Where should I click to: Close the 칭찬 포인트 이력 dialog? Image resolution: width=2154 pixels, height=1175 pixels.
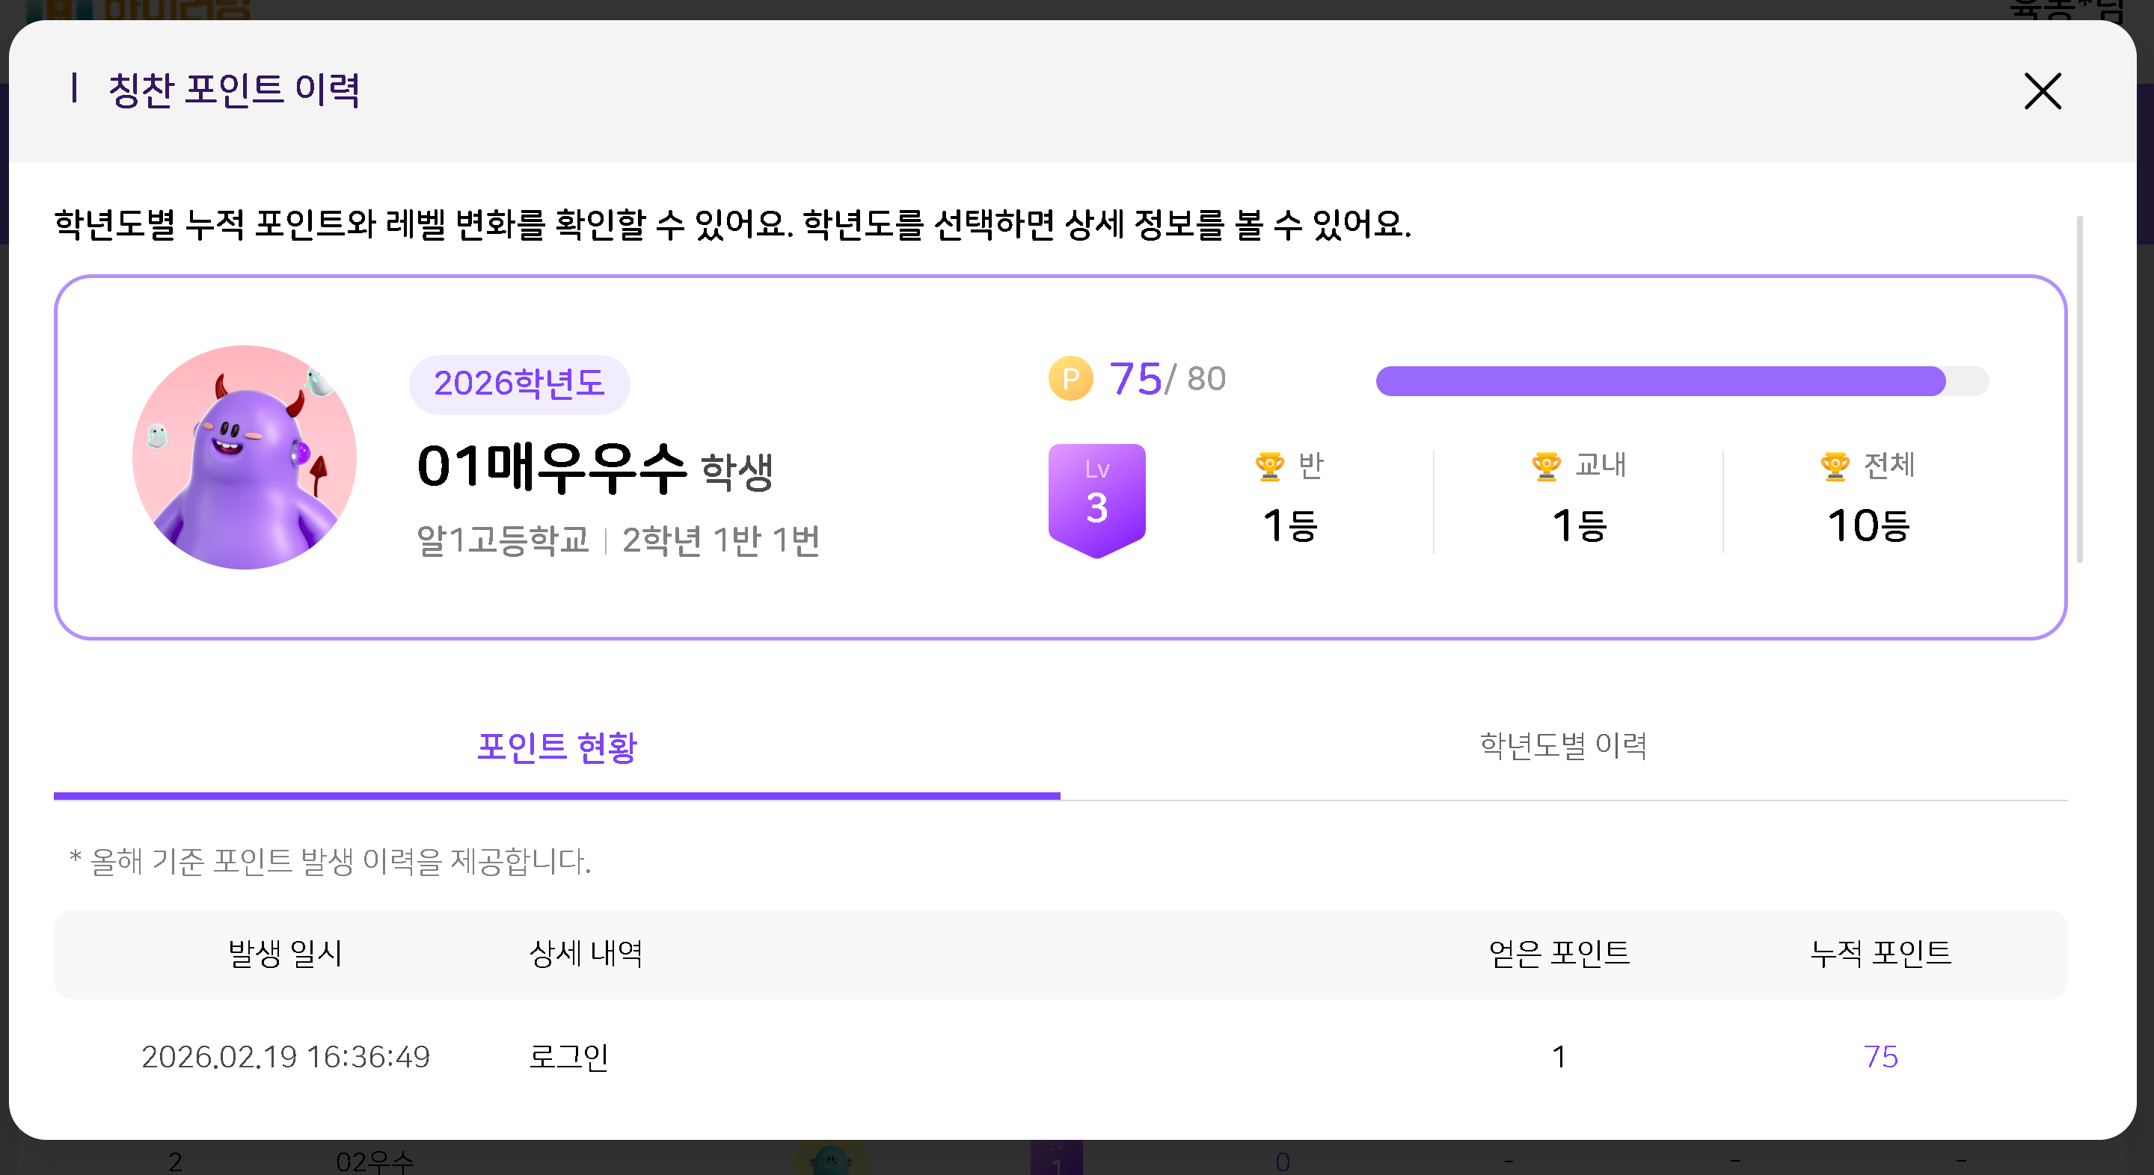pos(2042,91)
